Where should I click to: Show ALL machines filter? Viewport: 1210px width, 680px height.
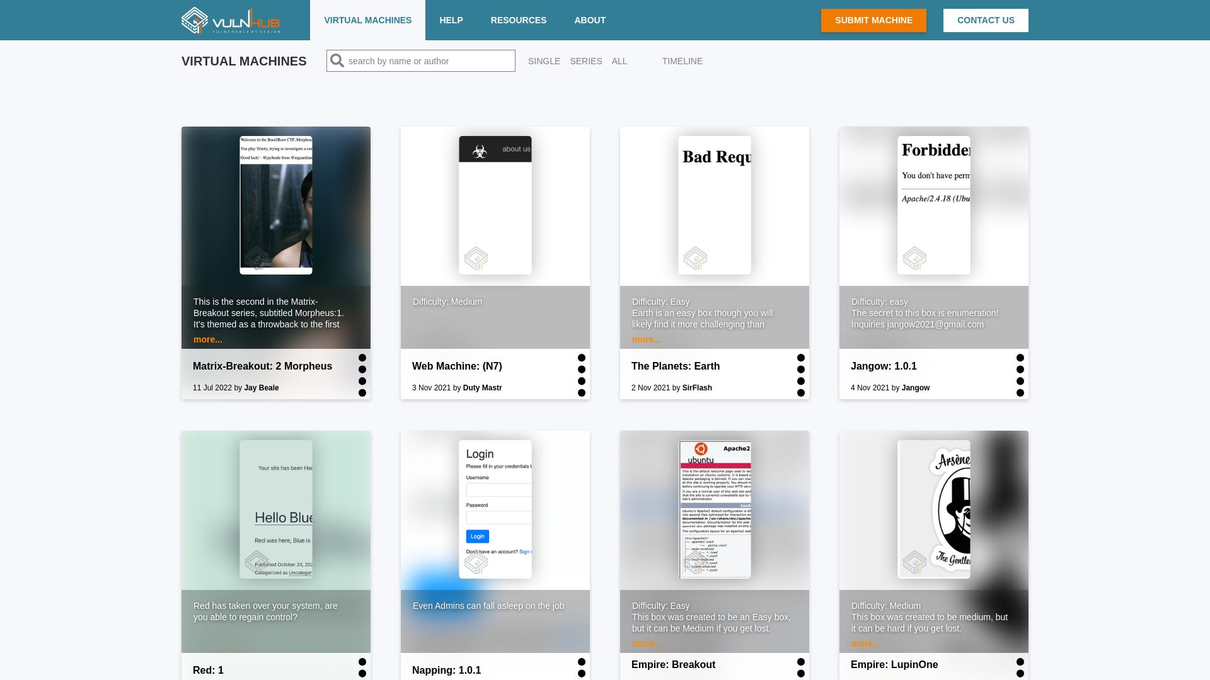[x=619, y=61]
